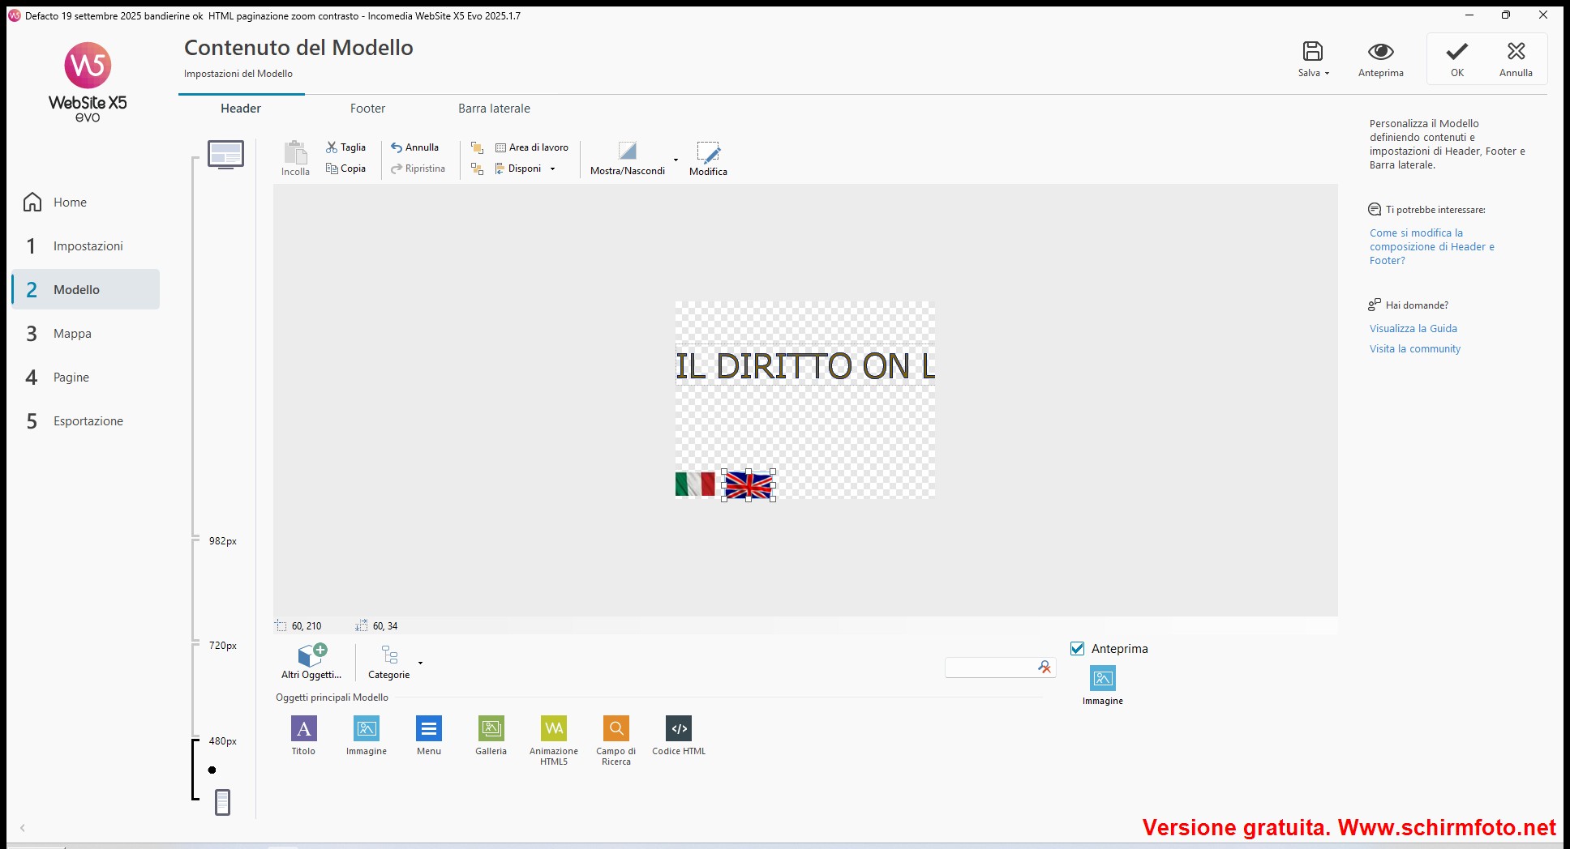The image size is (1570, 849).
Task: Pick the Galleria object
Action: pos(491,729)
